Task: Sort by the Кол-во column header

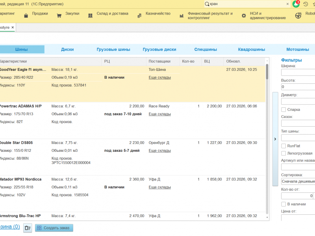Action: (x=191, y=61)
